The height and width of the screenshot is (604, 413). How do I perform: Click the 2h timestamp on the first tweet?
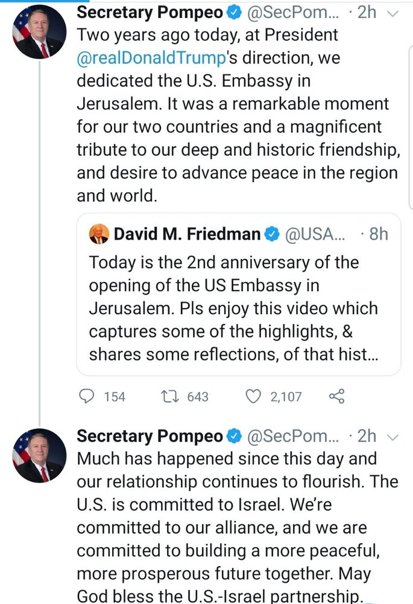click(x=367, y=13)
